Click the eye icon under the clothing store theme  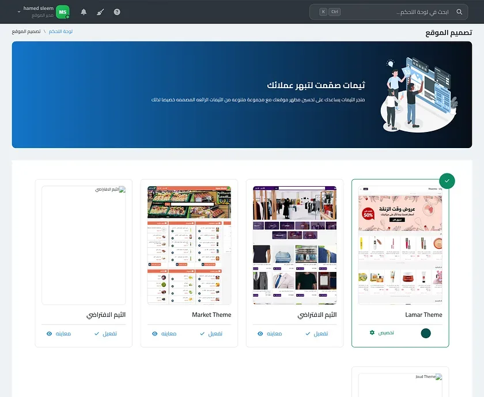[x=260, y=334]
